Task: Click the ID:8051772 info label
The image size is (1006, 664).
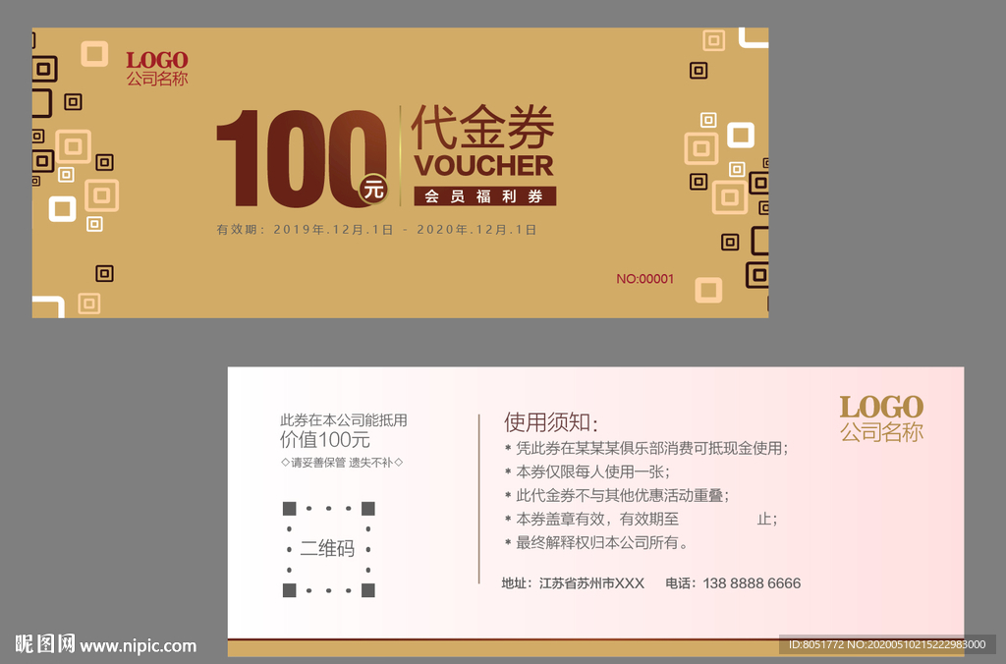Action: click(887, 644)
